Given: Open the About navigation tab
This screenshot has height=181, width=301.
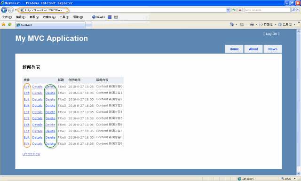Looking at the screenshot, I should click(253, 49).
